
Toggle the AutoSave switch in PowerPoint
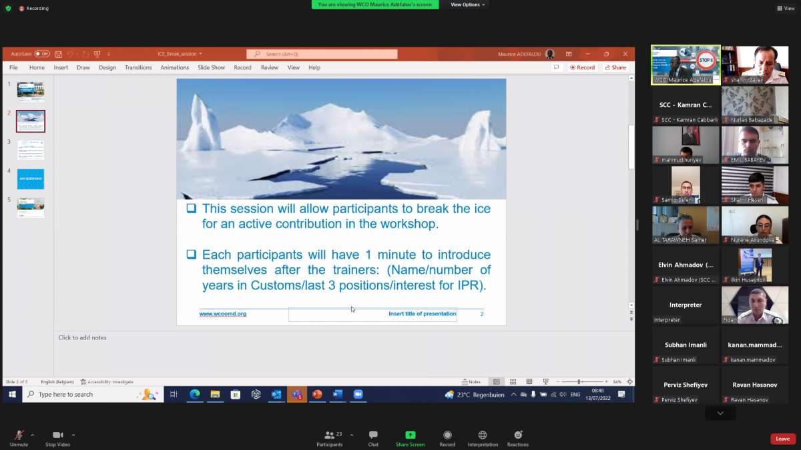[42, 54]
